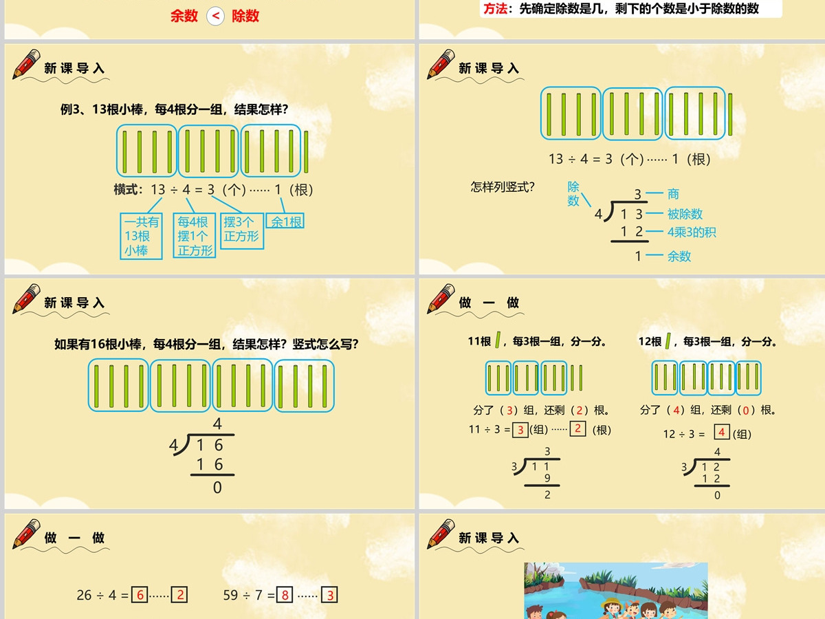The height and width of the screenshot is (619, 825).
Task: Click the small green stick icon after 12根
Action: point(668,340)
